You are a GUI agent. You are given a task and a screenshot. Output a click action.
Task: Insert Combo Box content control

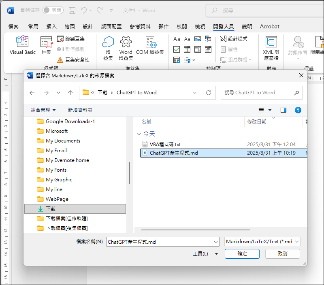point(187,49)
